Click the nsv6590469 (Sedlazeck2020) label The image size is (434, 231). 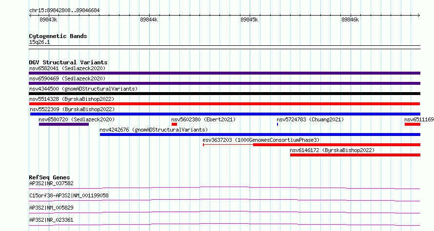coord(67,78)
